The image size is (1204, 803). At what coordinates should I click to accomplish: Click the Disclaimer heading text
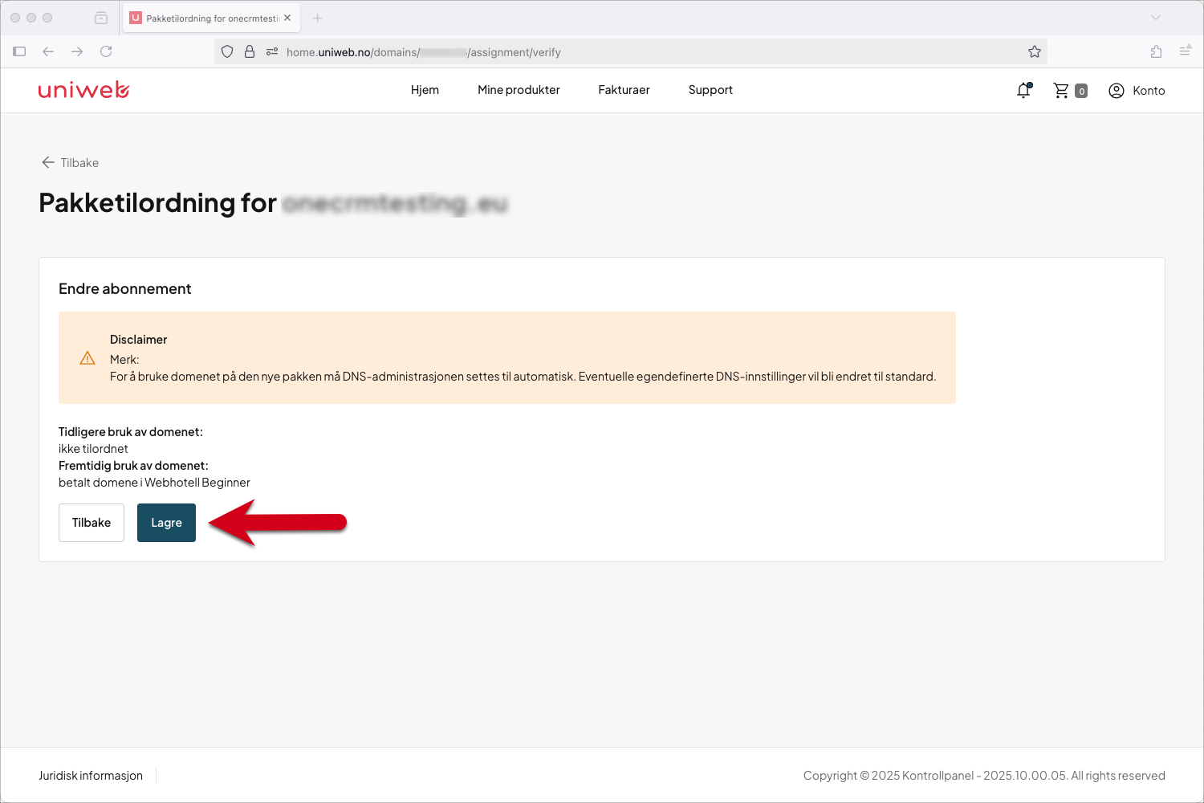point(139,340)
